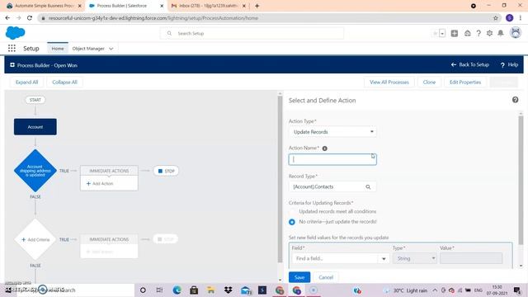
Task: Open the Task View taskbar icon
Action: (159, 290)
